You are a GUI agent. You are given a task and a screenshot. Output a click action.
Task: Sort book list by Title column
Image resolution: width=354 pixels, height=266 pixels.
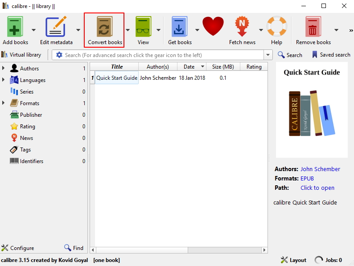click(x=117, y=66)
